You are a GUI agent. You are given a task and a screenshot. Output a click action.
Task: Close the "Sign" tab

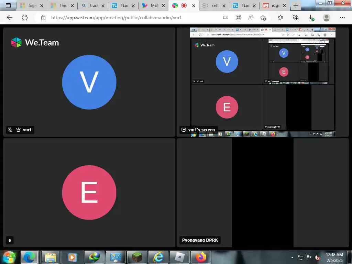point(42,5)
